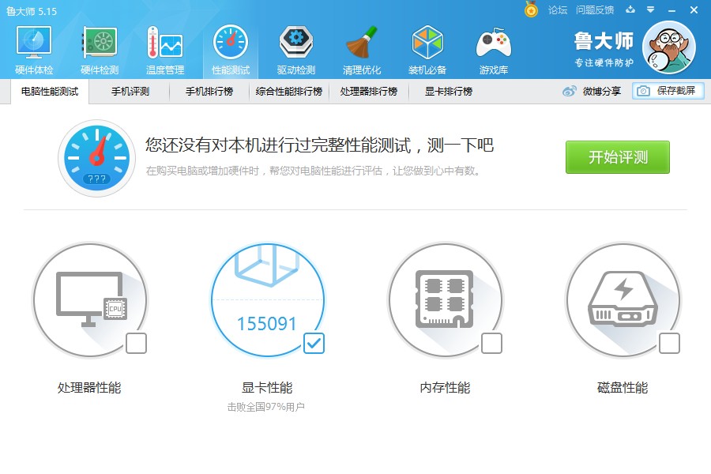Click the 处理器性能 label

click(x=89, y=388)
